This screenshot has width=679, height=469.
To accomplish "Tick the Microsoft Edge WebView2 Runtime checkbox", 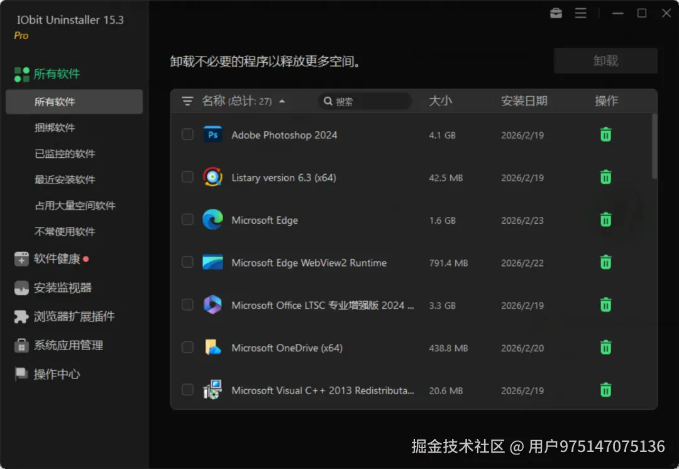I will pyautogui.click(x=187, y=262).
